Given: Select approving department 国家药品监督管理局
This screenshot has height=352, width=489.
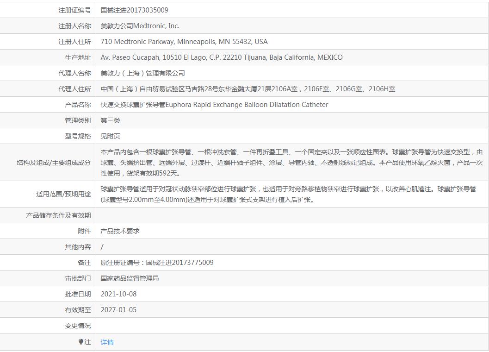Looking at the screenshot, I should click(x=130, y=278).
